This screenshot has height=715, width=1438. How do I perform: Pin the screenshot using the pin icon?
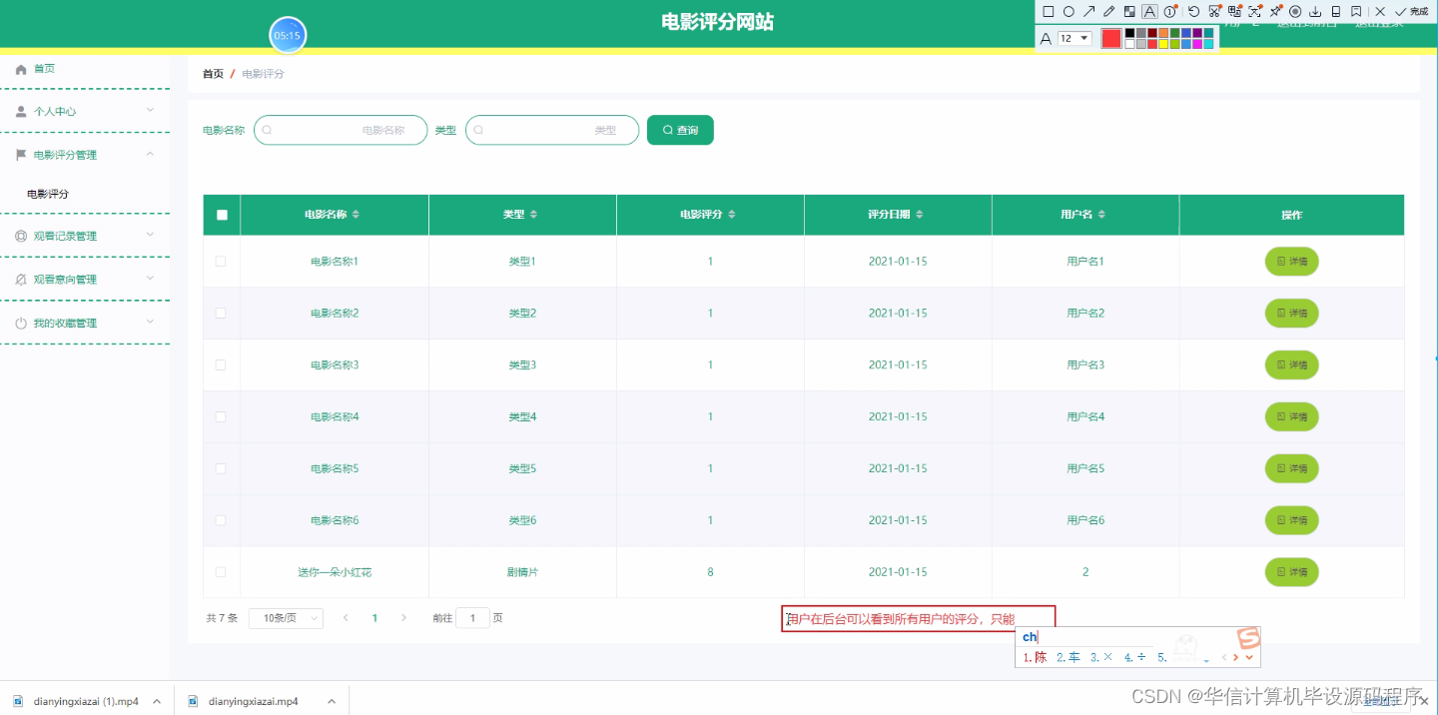(x=1275, y=11)
